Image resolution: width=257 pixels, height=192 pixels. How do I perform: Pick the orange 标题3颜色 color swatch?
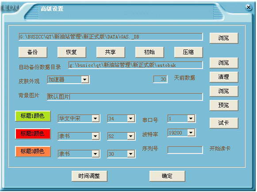(x=33, y=151)
